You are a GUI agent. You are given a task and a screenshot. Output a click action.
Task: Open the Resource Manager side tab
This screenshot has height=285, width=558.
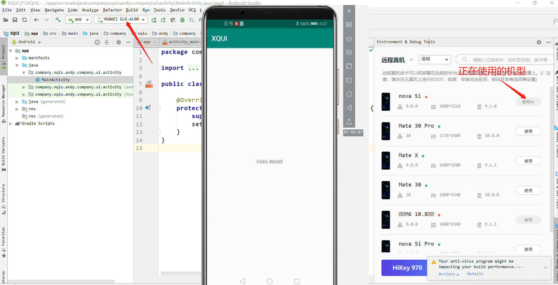(4, 103)
